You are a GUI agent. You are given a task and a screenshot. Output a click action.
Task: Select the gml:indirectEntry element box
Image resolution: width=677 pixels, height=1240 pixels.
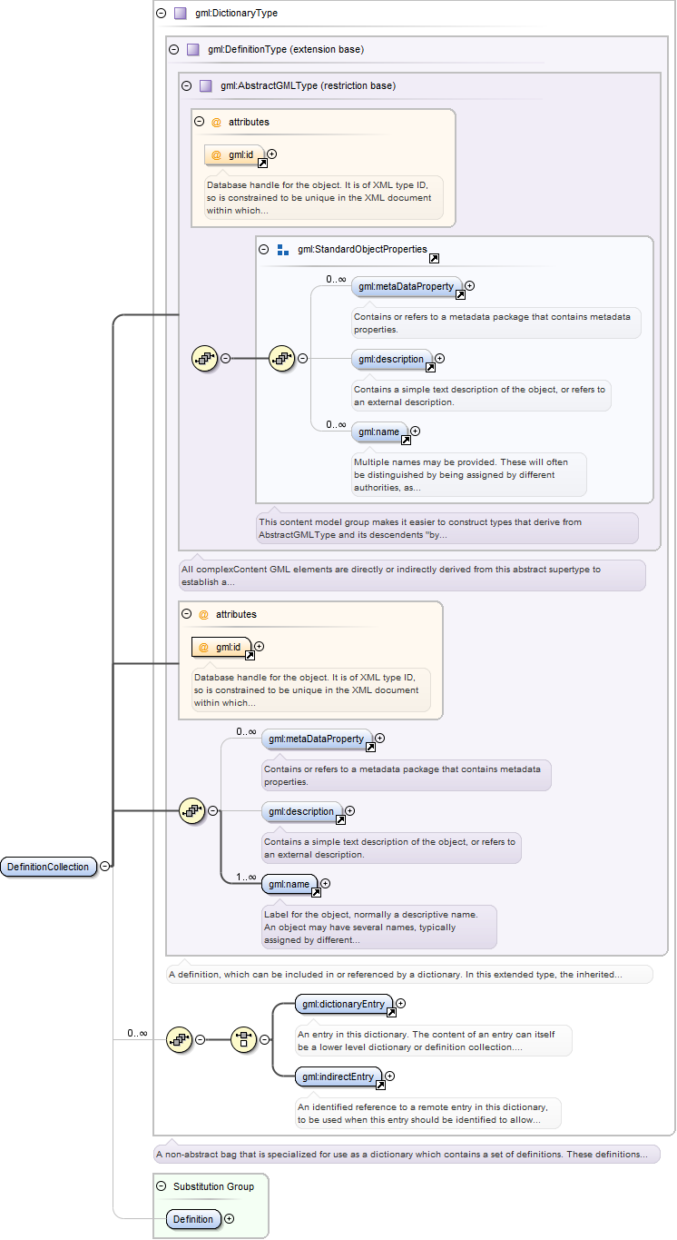[x=339, y=1076]
